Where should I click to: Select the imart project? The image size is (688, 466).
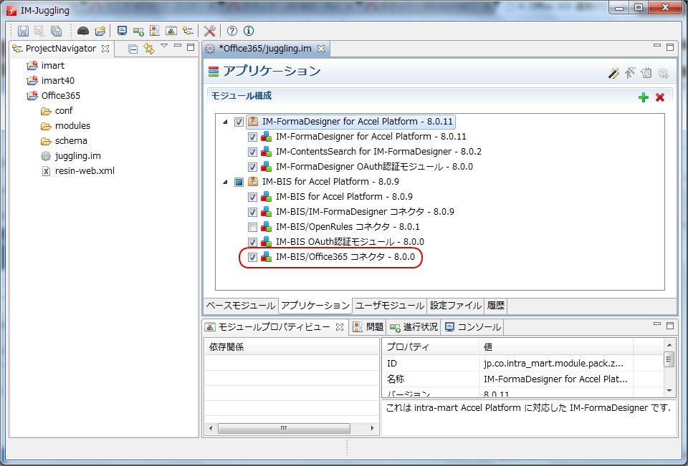[x=52, y=66]
